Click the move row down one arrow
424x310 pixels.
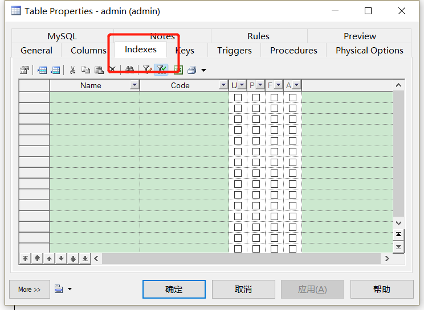click(x=61, y=259)
